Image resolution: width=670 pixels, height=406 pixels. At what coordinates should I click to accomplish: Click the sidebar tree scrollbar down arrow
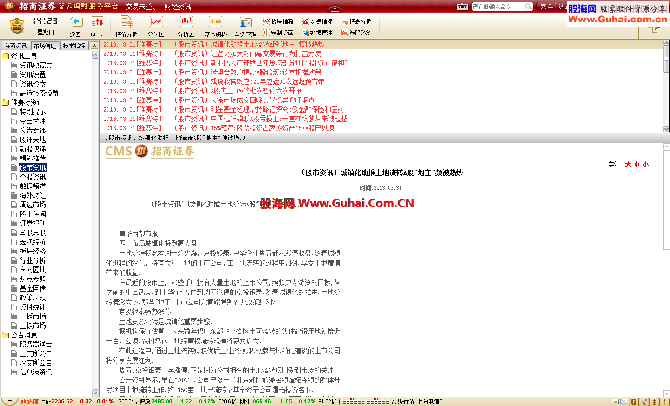95,393
